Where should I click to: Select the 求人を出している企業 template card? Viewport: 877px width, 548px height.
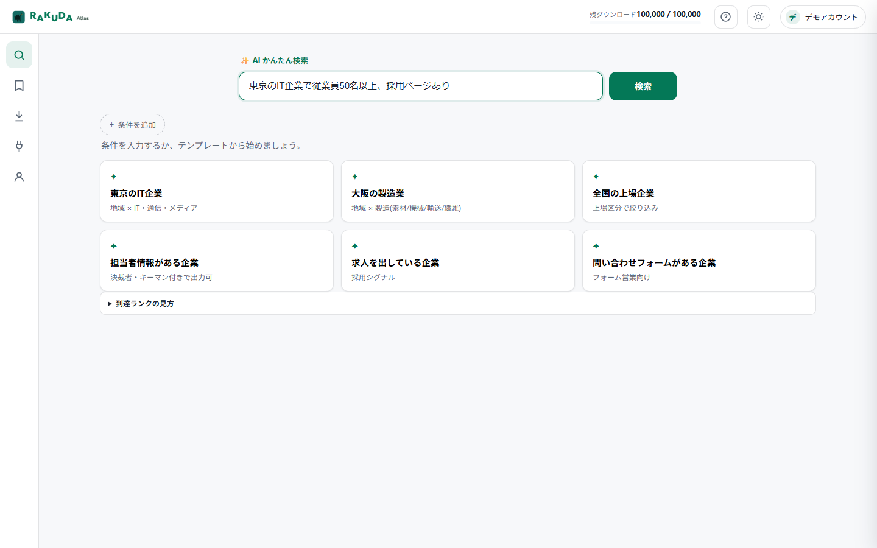(458, 261)
